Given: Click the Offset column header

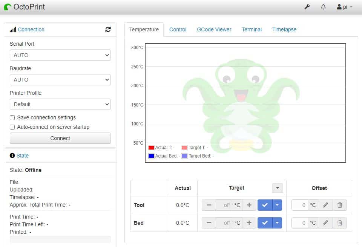Looking at the screenshot, I should point(319,188).
